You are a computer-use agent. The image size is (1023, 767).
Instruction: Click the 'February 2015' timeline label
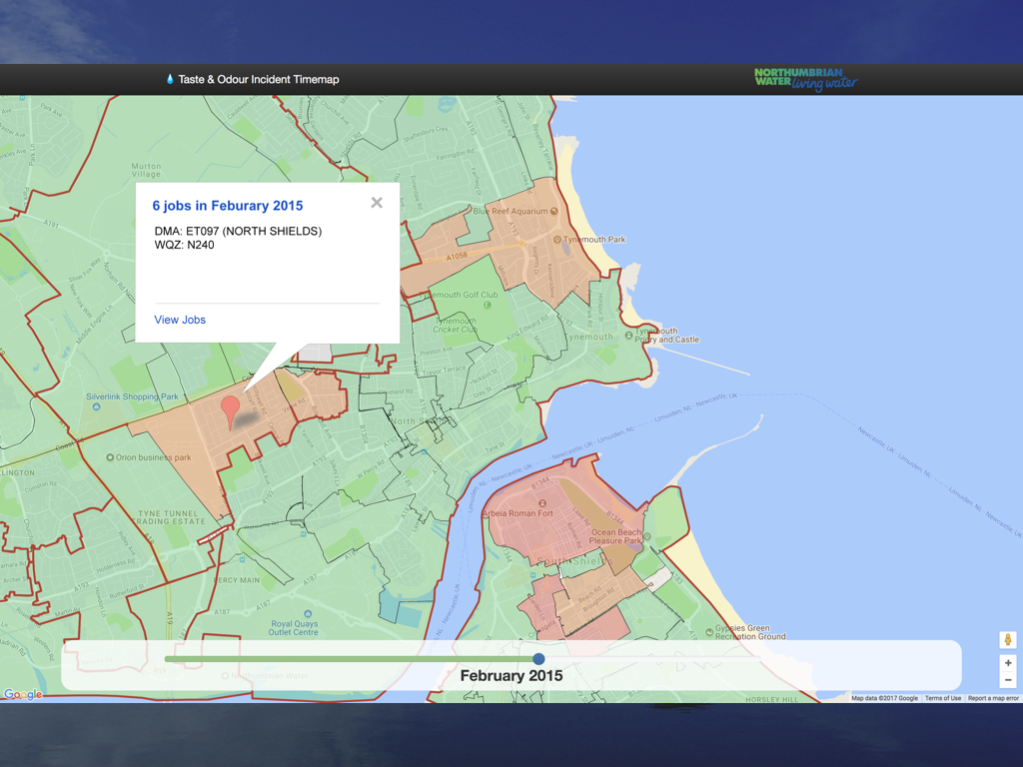pos(511,676)
